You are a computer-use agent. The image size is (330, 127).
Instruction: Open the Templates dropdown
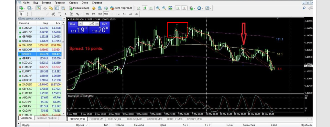click(208, 8)
